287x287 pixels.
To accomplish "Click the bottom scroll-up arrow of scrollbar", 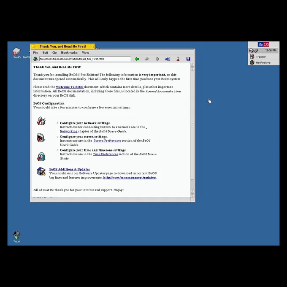I will pyautogui.click(x=192, y=192).
